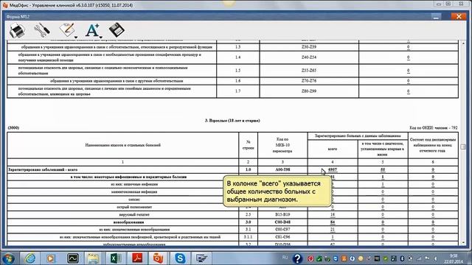Click the vertical scrollbar thumb
The image size is (472, 265).
point(463,146)
